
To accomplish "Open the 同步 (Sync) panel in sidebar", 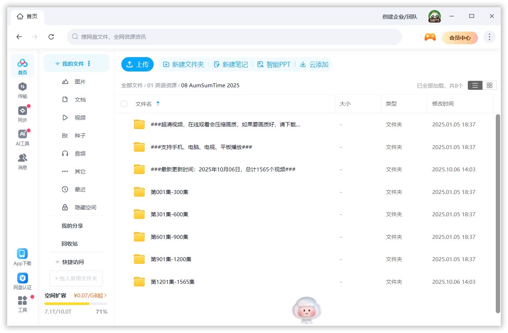I will tap(22, 113).
